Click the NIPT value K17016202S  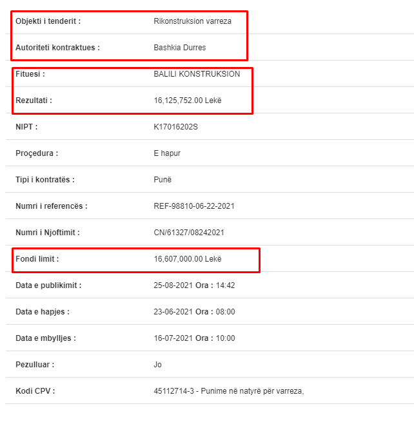175,127
